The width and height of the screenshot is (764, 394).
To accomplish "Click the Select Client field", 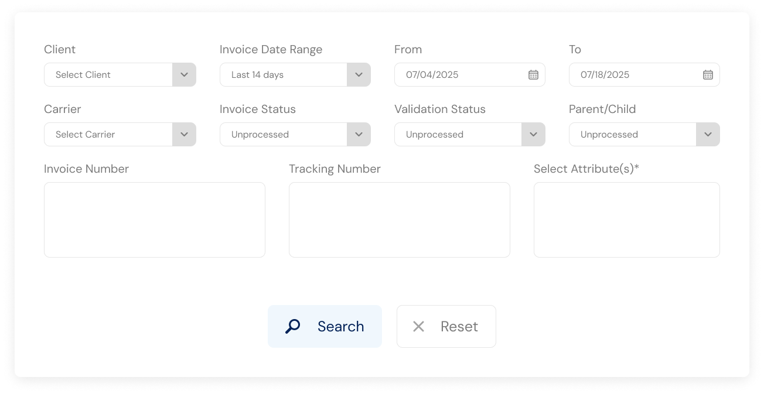I will (x=120, y=75).
